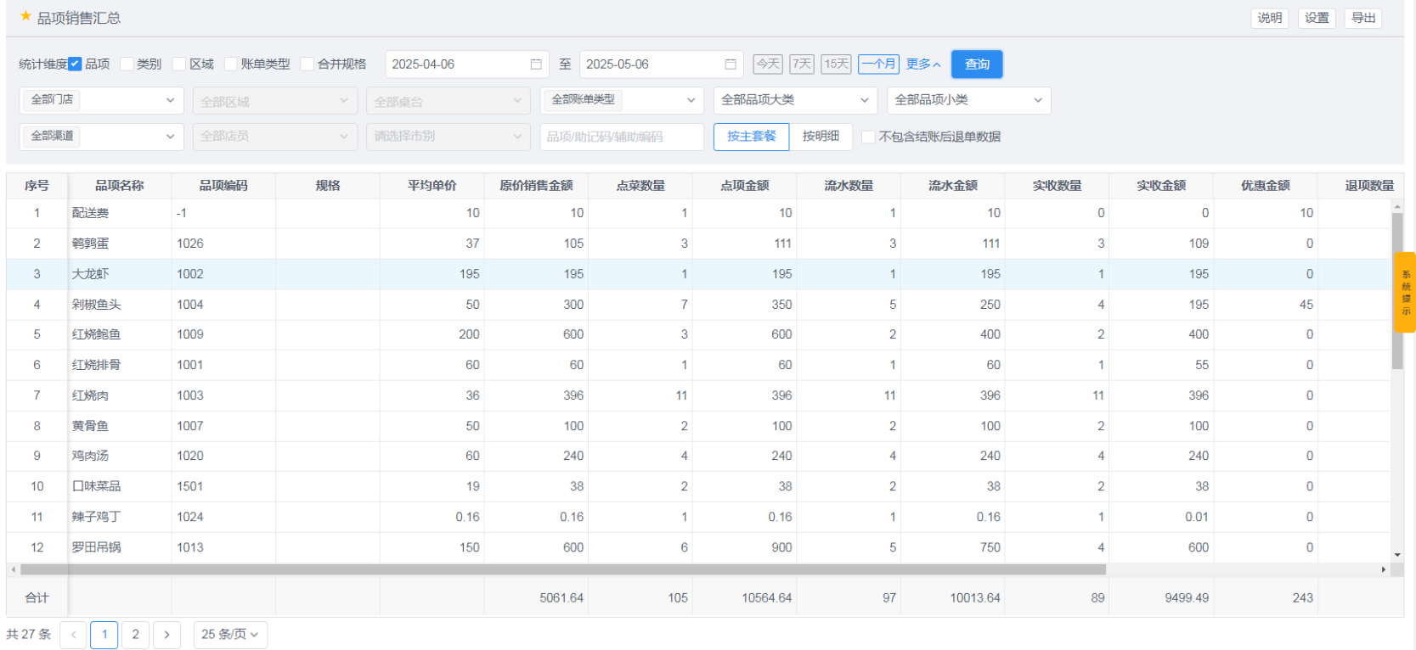The width and height of the screenshot is (1416, 650).
Task: Open the 设置 button
Action: tap(1317, 18)
